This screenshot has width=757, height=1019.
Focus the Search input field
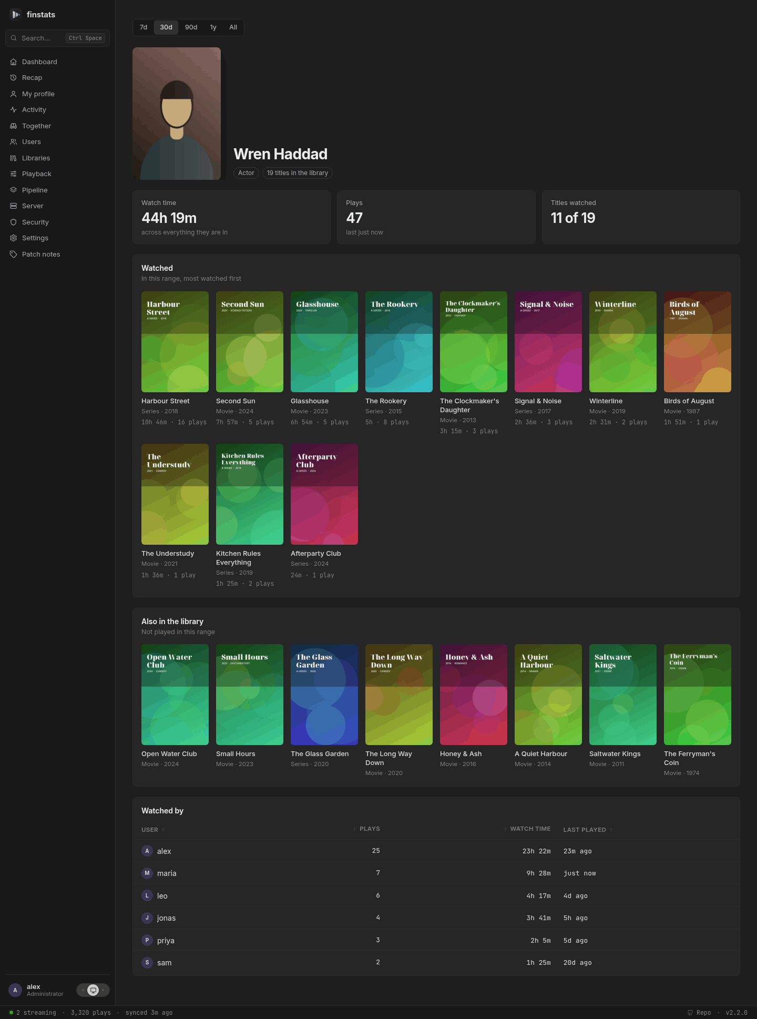tap(57, 38)
